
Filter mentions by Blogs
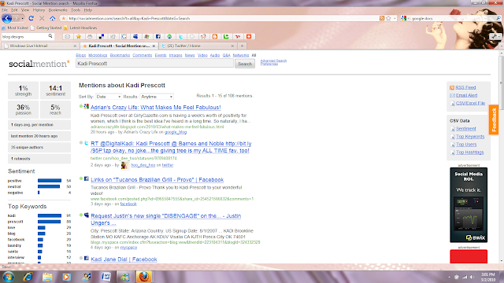[x=80, y=55]
